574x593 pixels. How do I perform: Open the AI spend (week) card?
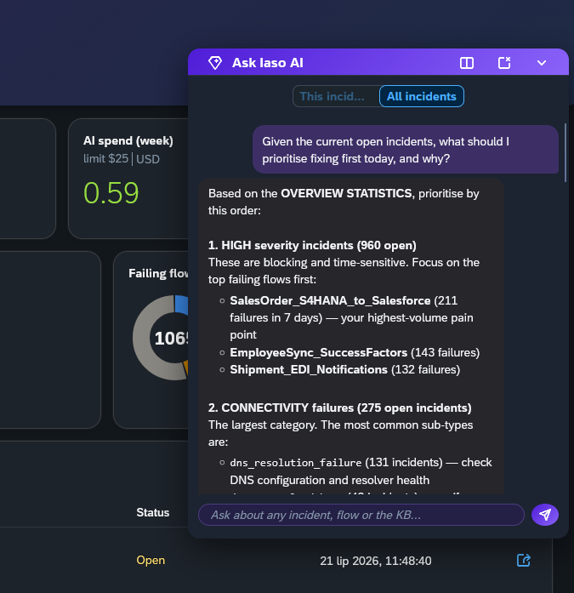click(128, 179)
